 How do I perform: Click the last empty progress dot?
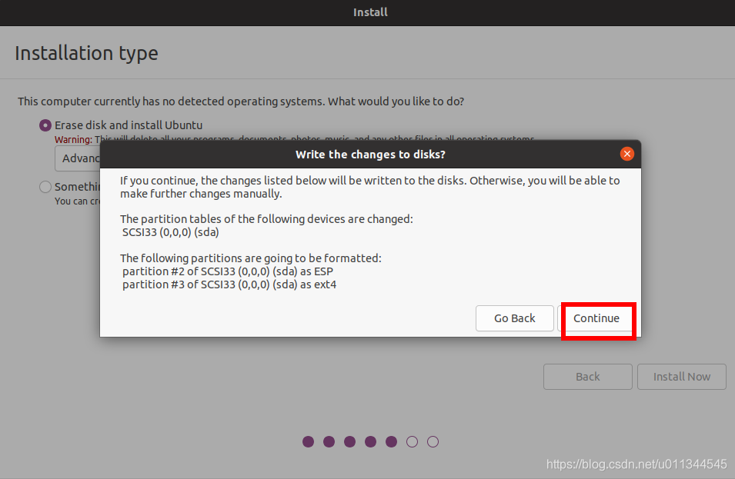tap(433, 441)
